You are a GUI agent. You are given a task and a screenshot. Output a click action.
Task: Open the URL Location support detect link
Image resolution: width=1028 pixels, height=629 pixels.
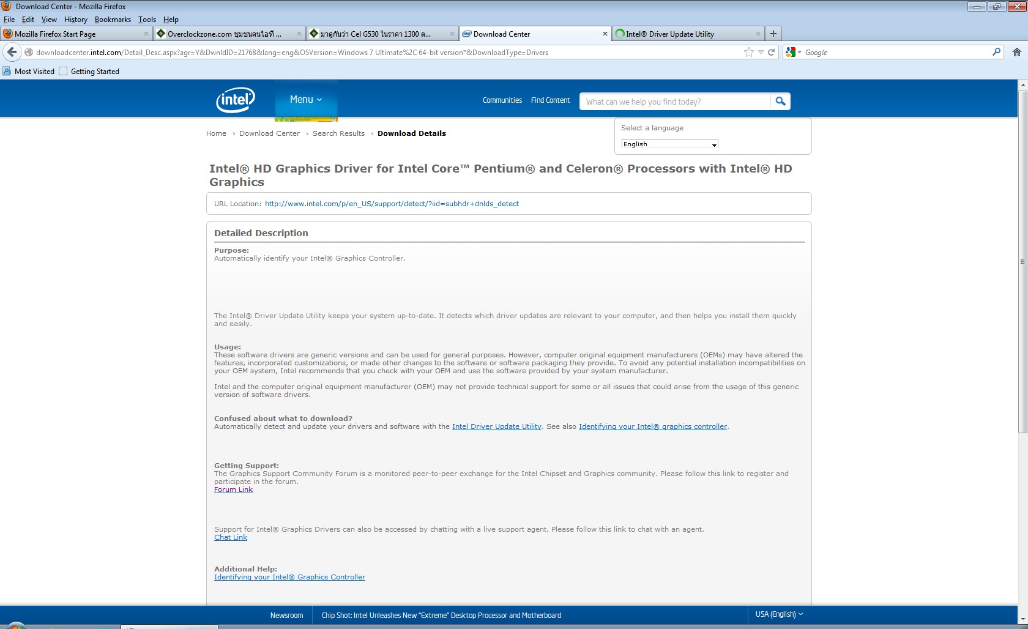(x=392, y=204)
